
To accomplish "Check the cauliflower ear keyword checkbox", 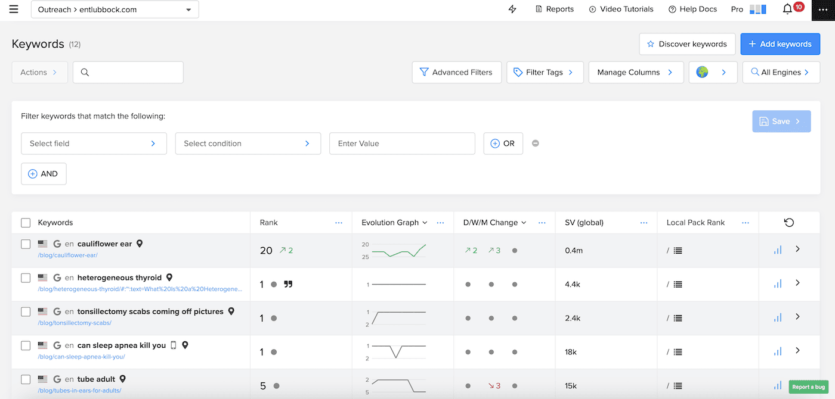I will coord(26,244).
